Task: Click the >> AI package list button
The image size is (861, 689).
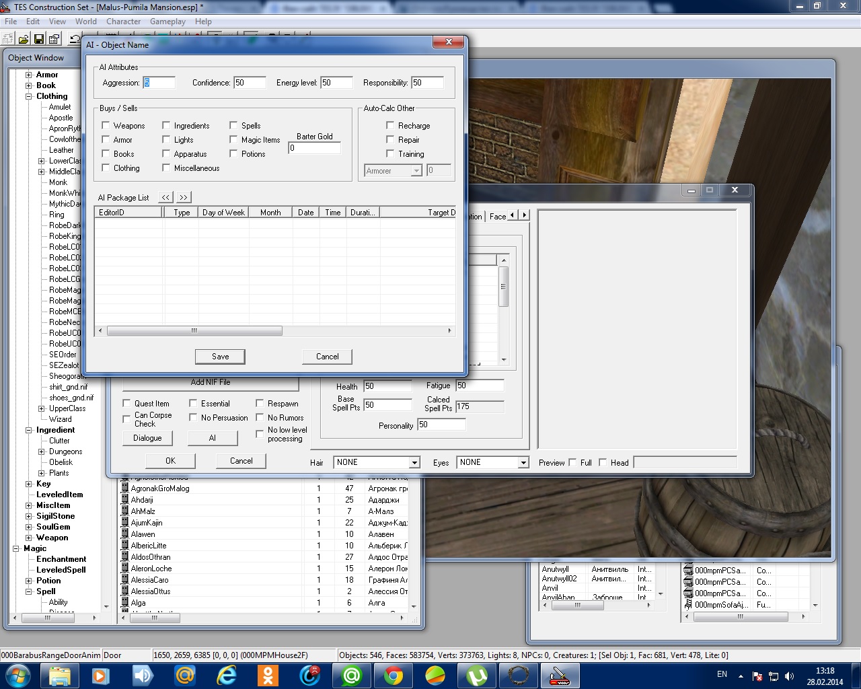Action: point(184,197)
